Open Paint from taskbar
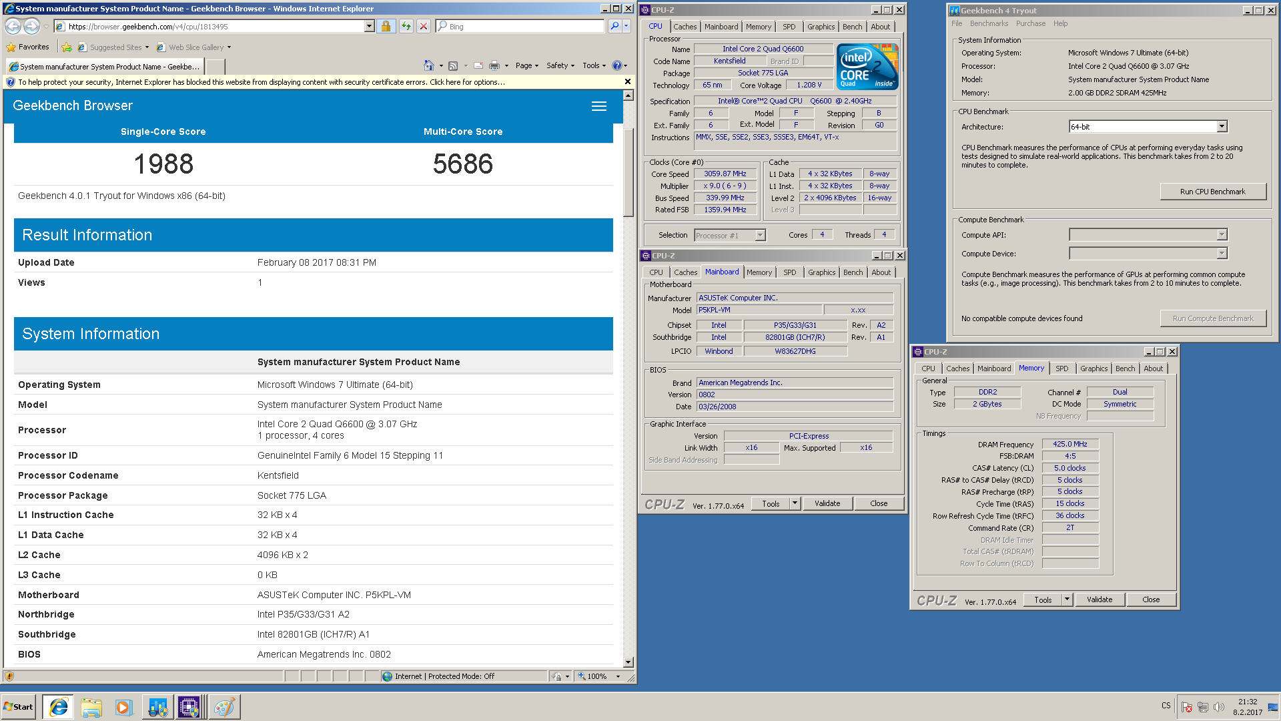 pyautogui.click(x=224, y=707)
